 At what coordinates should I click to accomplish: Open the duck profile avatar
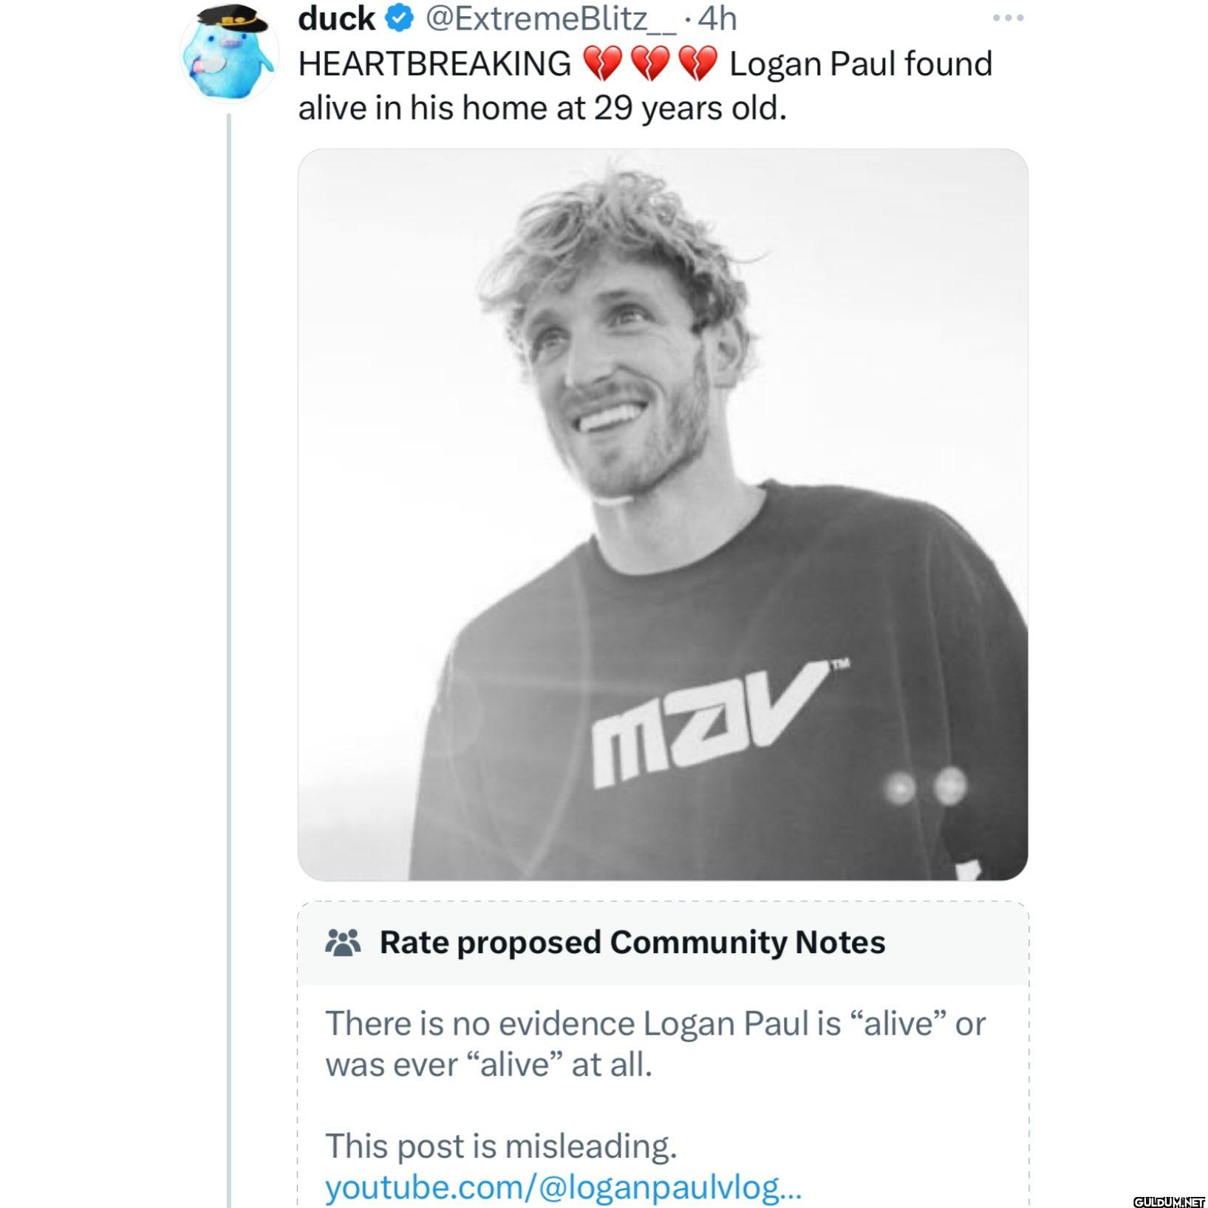click(229, 53)
